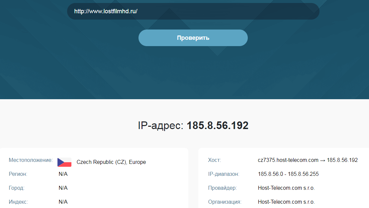Select the bold IP address 185.8.56.192 heading

pos(218,126)
